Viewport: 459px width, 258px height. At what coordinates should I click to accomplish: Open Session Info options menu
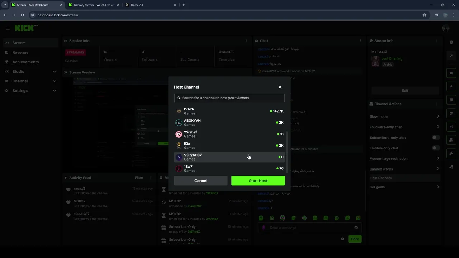tap(246, 41)
